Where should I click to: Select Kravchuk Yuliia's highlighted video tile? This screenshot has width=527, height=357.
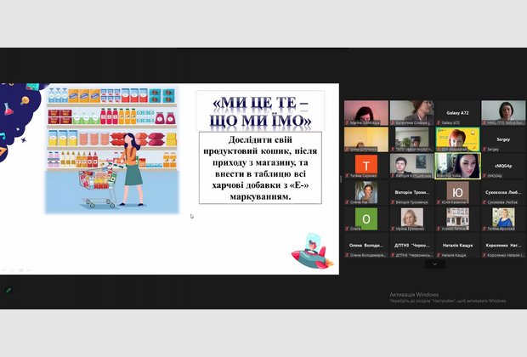click(457, 166)
